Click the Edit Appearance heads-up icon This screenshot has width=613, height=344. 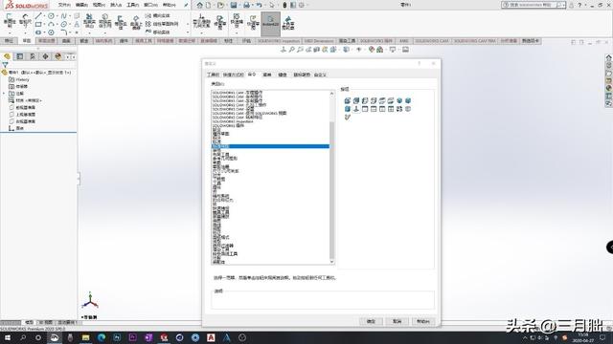point(372,50)
